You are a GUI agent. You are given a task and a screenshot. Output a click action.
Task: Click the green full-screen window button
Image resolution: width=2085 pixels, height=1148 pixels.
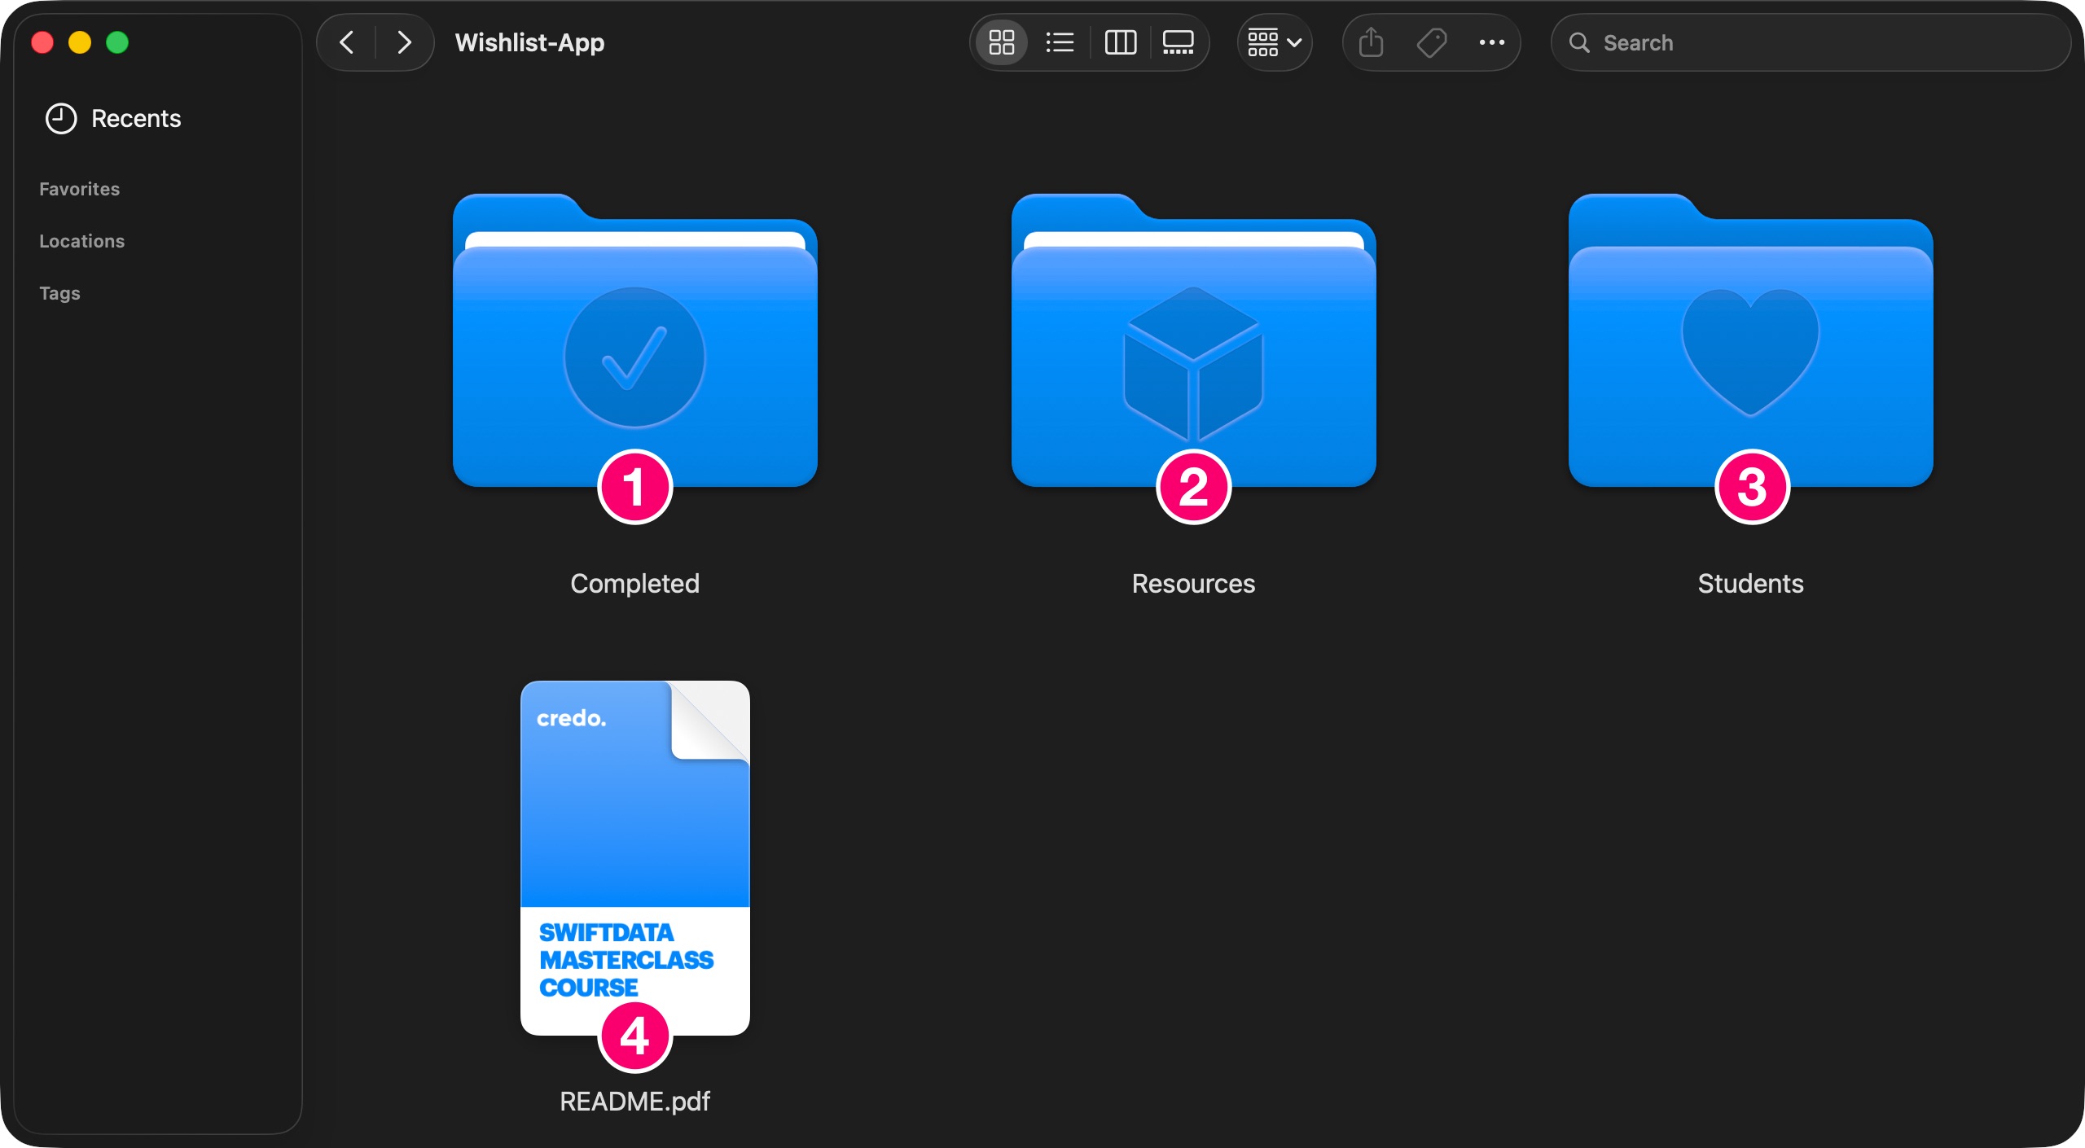coord(117,42)
